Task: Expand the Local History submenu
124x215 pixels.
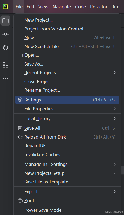Action: tap(67, 118)
